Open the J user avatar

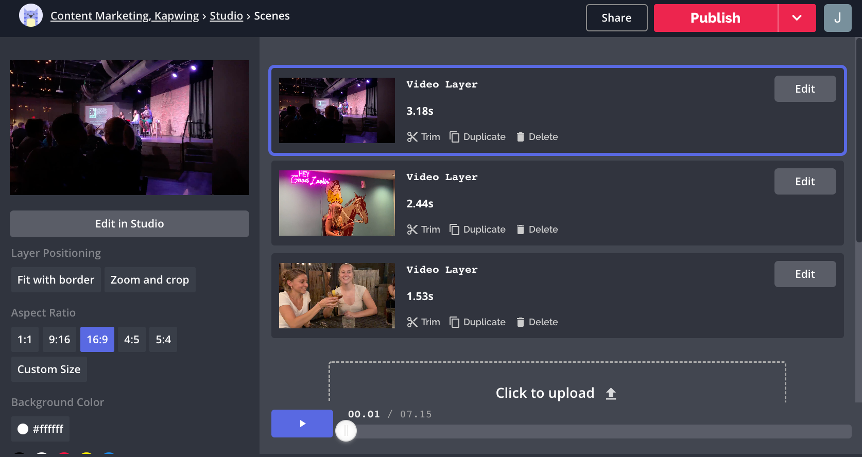tap(837, 18)
